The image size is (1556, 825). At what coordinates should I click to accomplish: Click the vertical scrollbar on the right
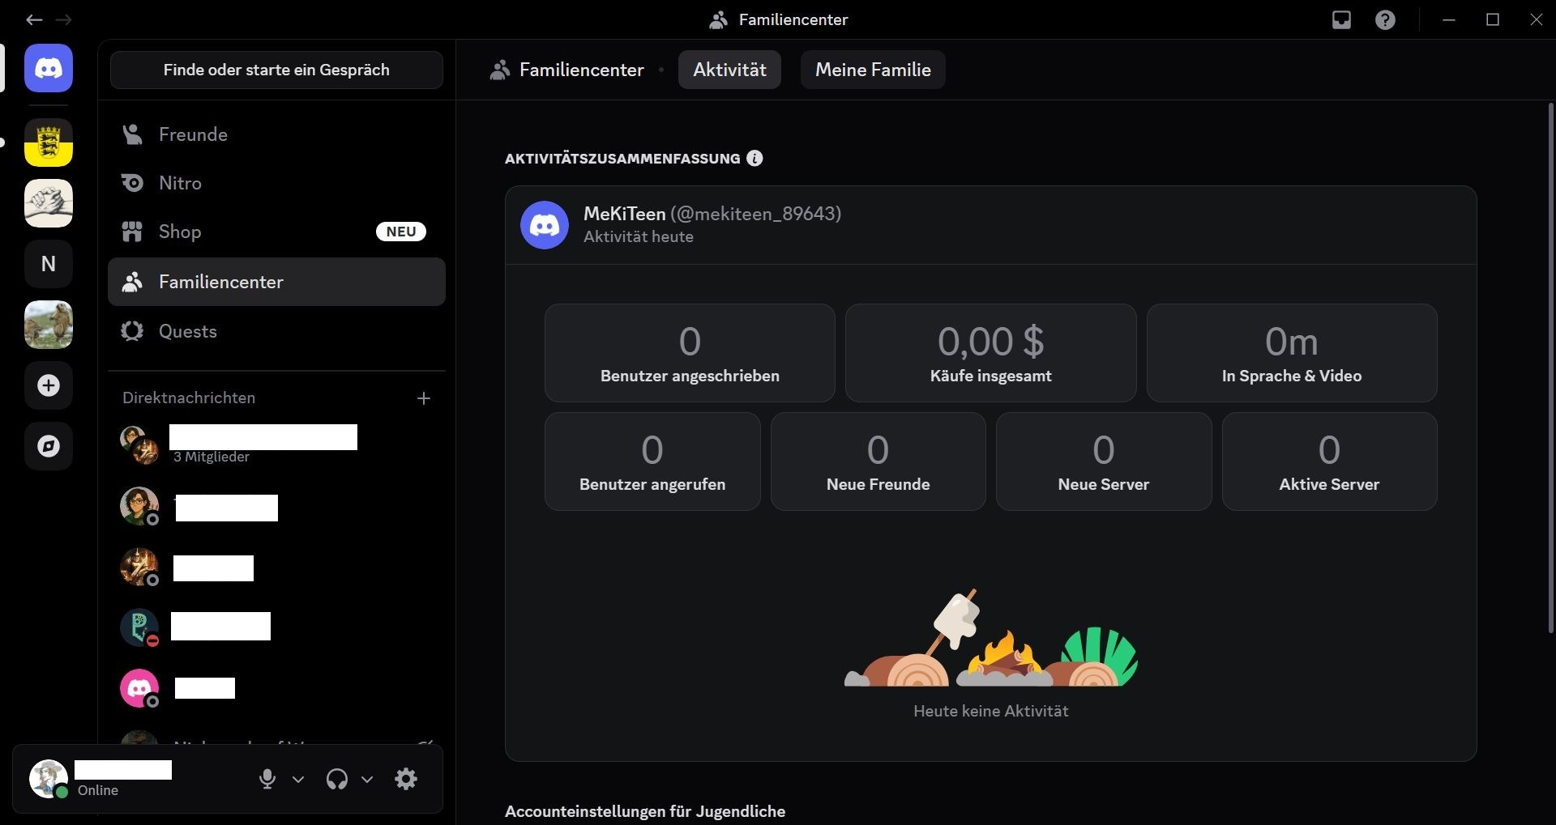(x=1550, y=364)
